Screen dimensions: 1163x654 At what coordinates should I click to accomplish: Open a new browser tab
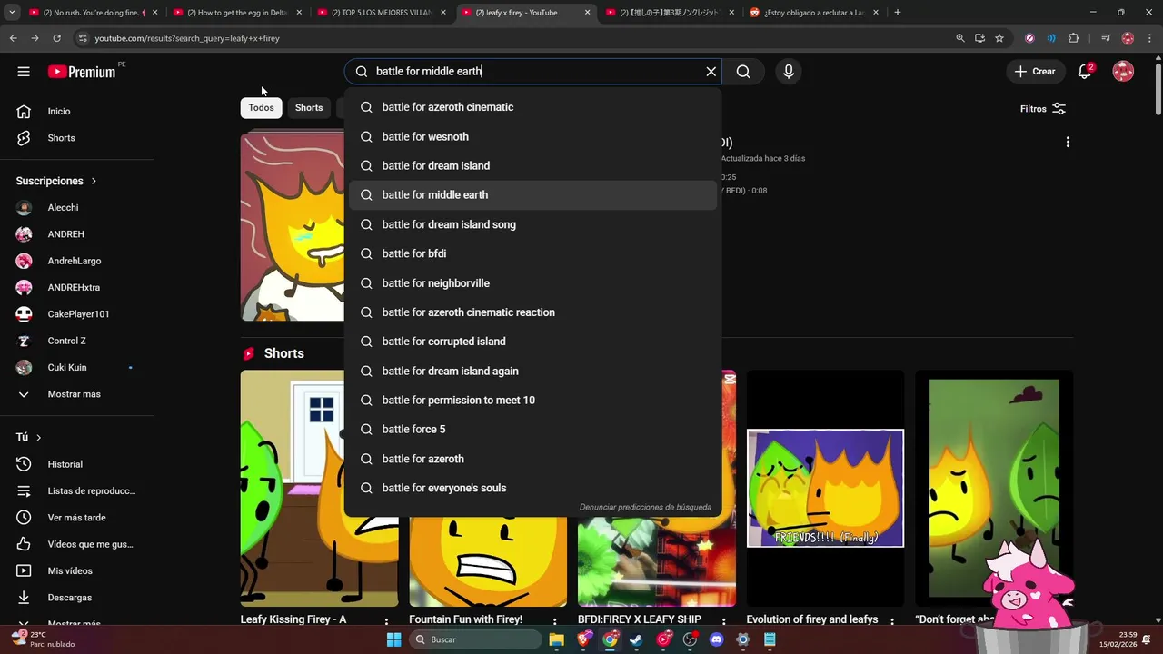(x=897, y=13)
